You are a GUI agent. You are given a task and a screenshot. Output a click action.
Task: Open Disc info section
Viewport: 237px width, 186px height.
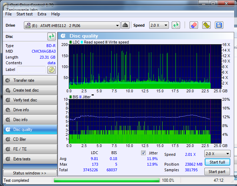coord(30,120)
